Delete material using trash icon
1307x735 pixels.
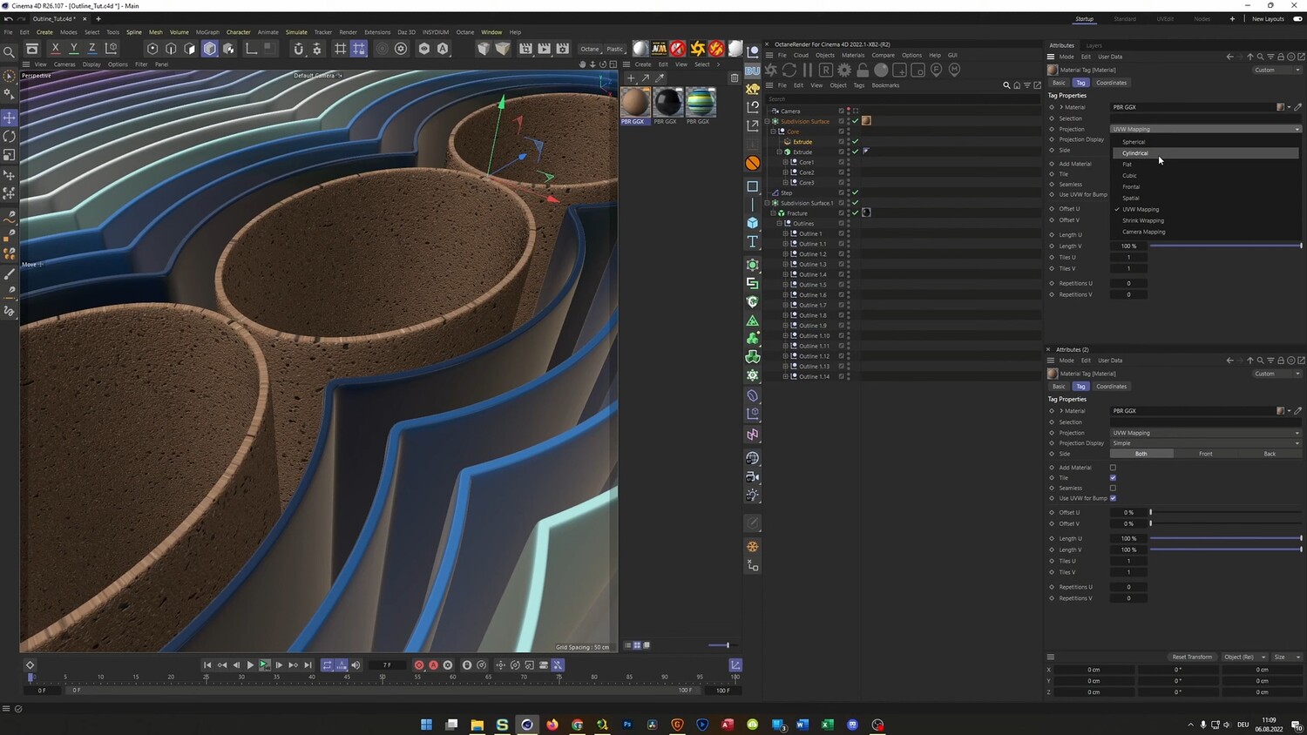pos(734,78)
